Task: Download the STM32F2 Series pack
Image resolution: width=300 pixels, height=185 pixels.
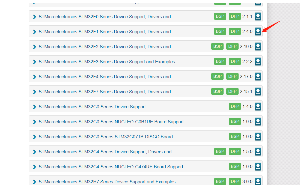Action: pyautogui.click(x=258, y=46)
